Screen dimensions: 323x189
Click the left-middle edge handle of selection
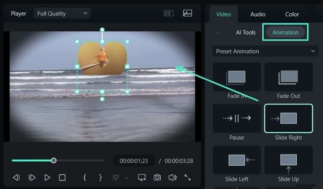click(x=77, y=66)
